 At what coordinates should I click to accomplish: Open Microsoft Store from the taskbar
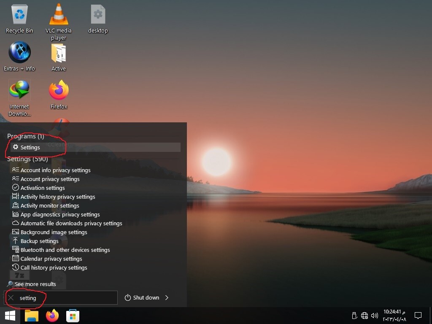pos(73,316)
